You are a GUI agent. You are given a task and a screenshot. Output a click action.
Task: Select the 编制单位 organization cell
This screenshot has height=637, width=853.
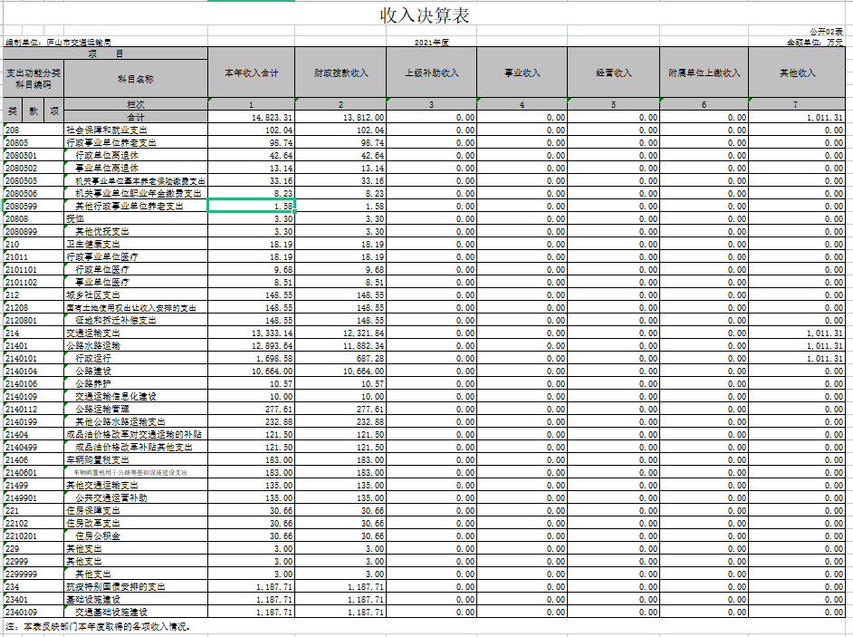(65, 43)
